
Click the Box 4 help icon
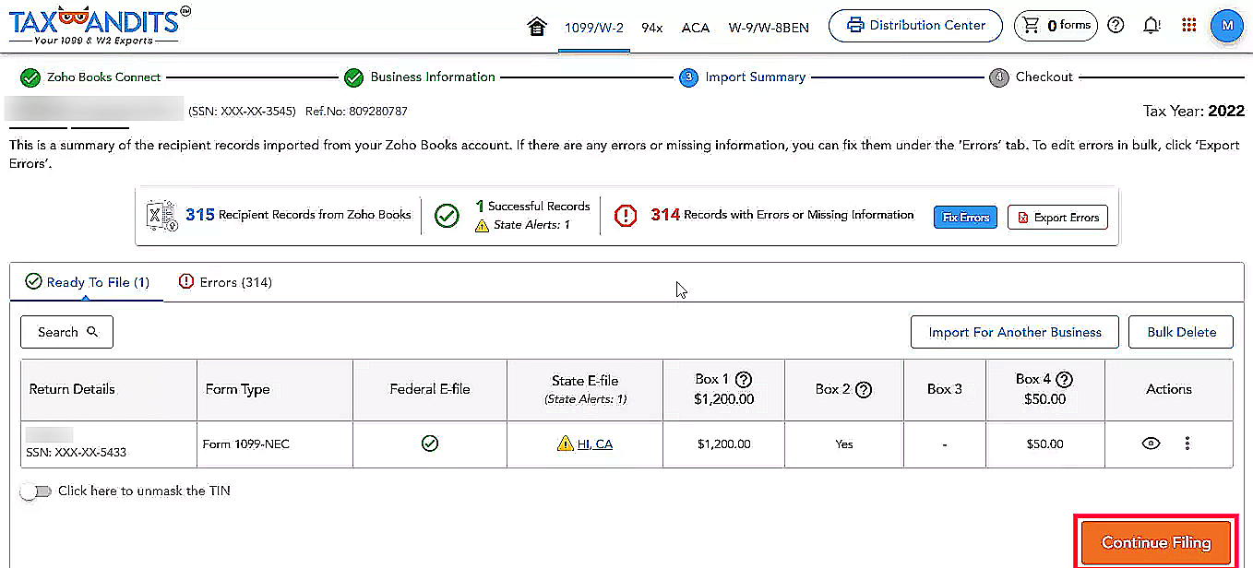click(x=1064, y=379)
